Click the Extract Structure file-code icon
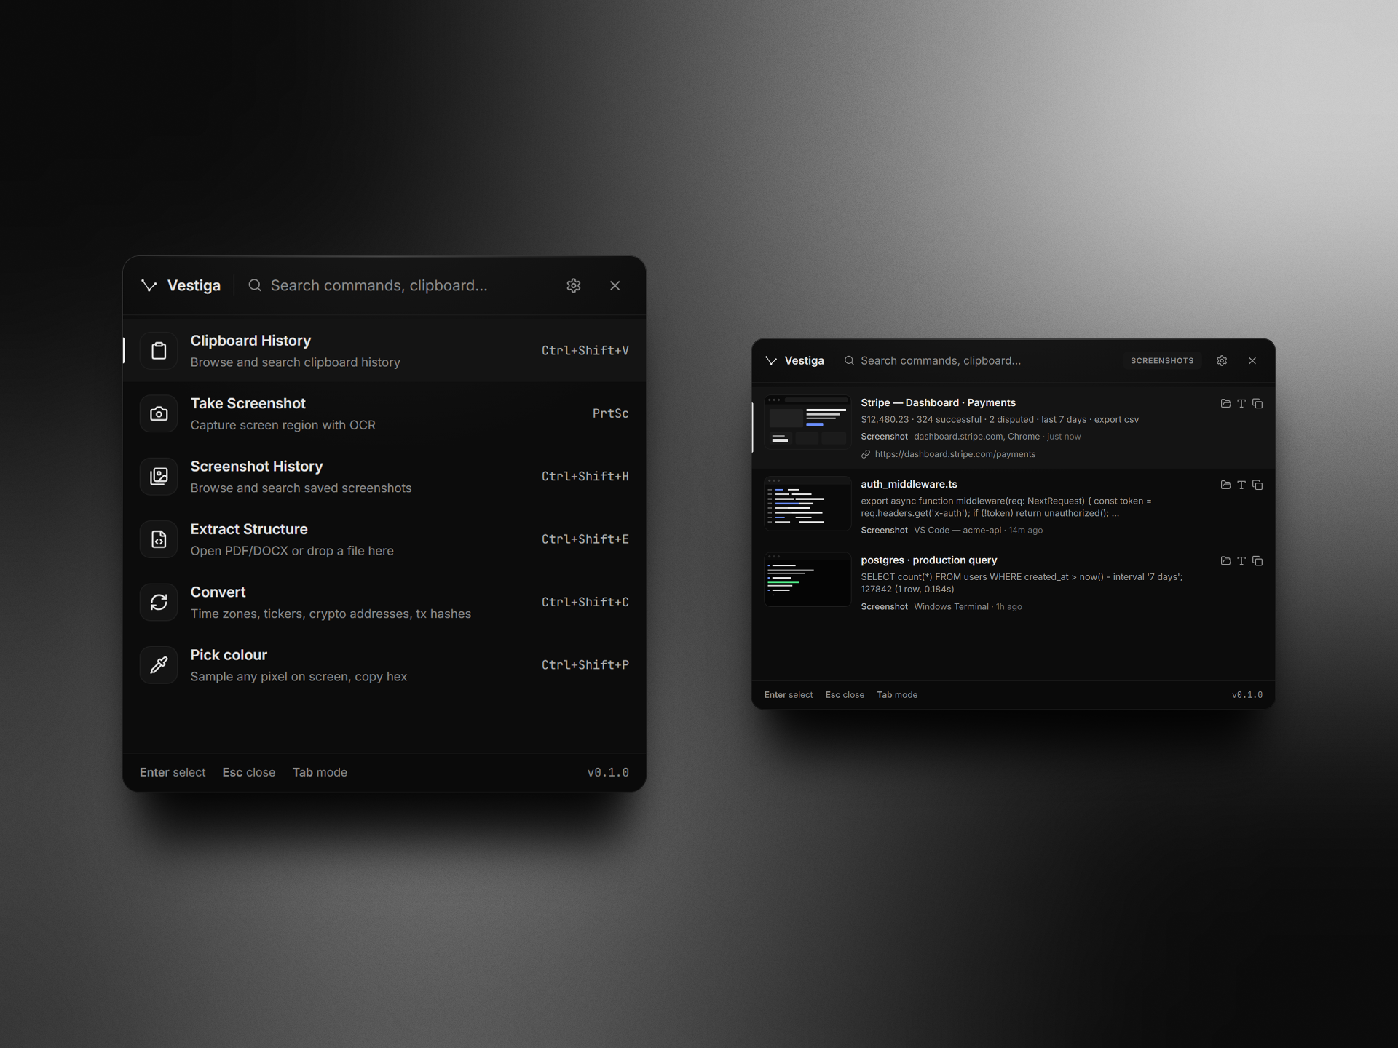1398x1048 pixels. tap(159, 539)
